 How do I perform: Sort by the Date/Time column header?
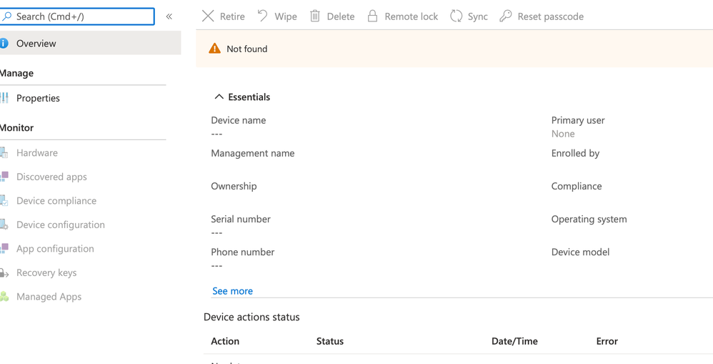click(x=514, y=341)
